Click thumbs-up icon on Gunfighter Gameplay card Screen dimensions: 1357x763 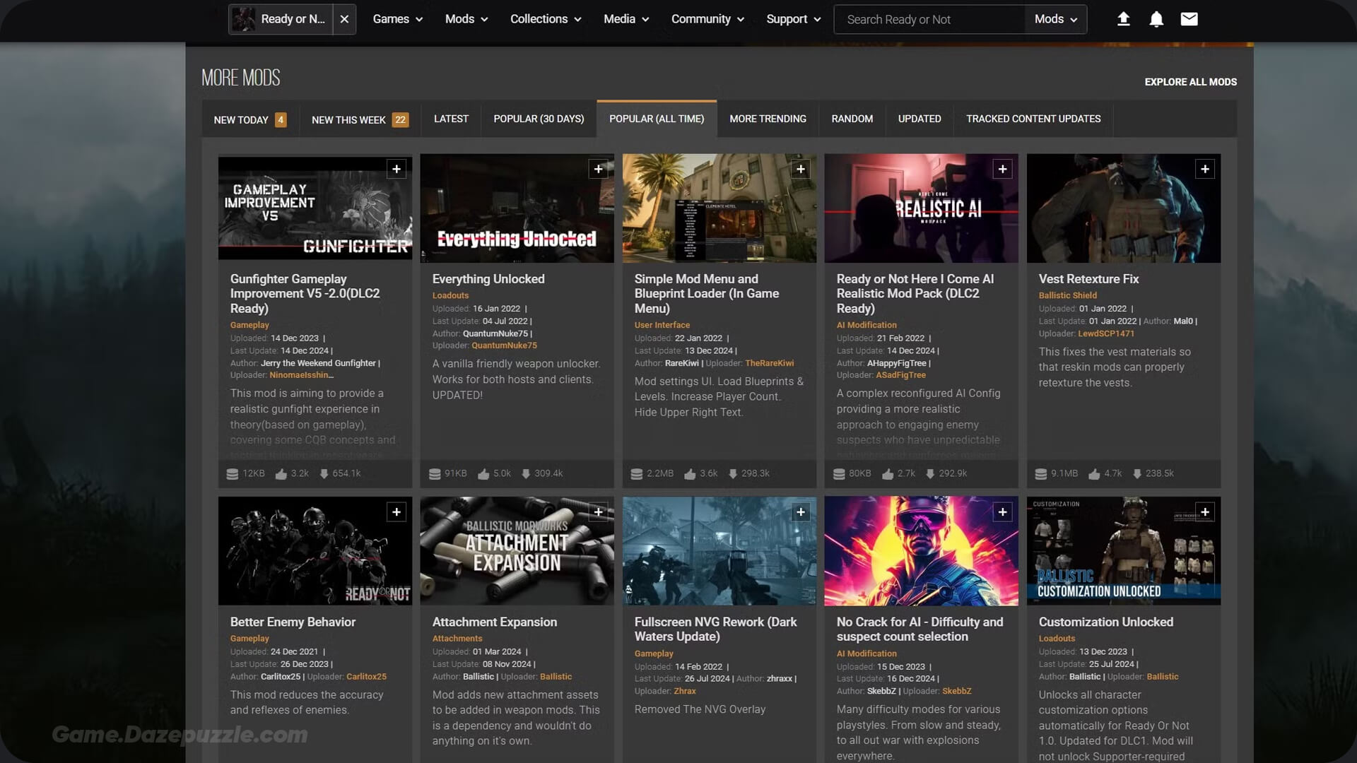pyautogui.click(x=281, y=473)
